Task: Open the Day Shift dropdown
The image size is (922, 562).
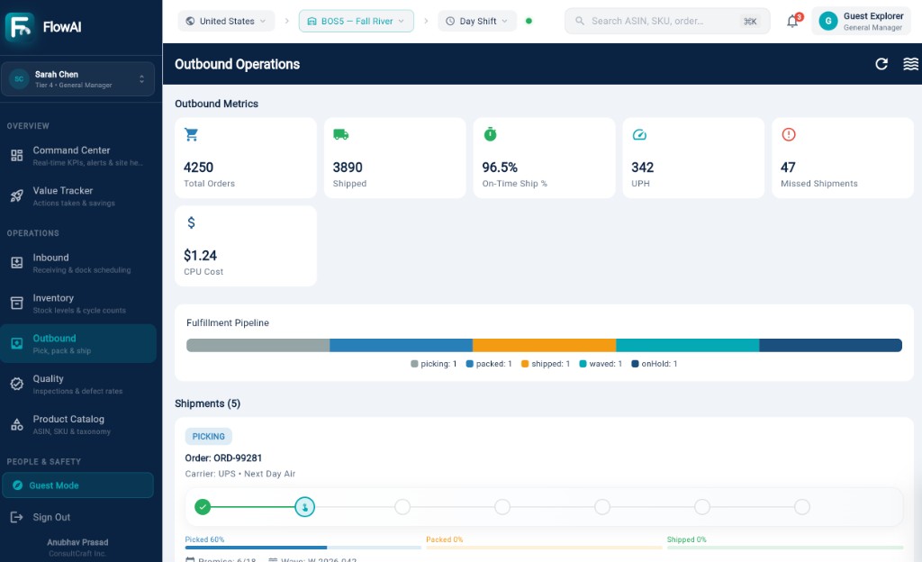Action: point(477,21)
